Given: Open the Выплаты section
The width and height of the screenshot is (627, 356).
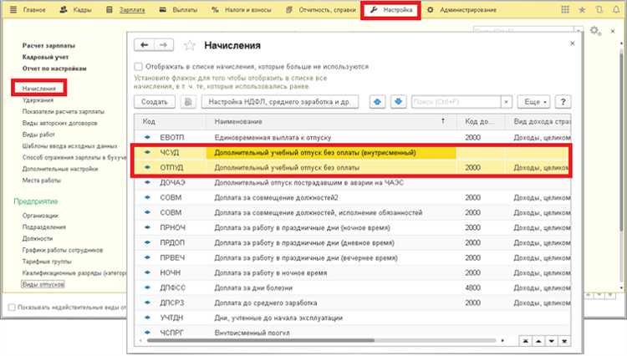Looking at the screenshot, I should pos(178,9).
